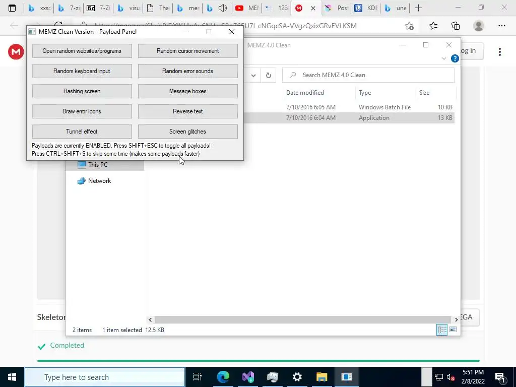Refresh the File Explorer folder view
Viewport: 516px width, 387px height.
coord(269,75)
